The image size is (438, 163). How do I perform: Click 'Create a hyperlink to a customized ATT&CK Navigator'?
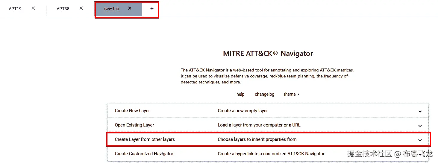click(x=271, y=154)
